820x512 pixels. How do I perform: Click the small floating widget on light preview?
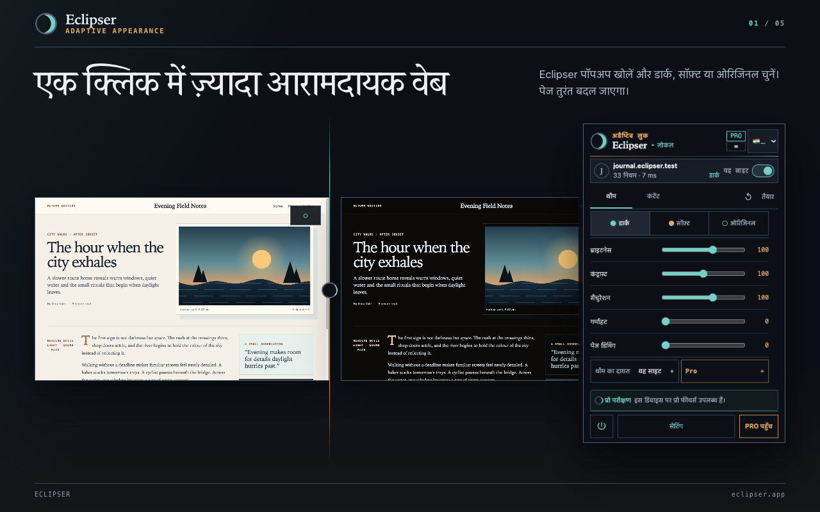[x=306, y=216]
